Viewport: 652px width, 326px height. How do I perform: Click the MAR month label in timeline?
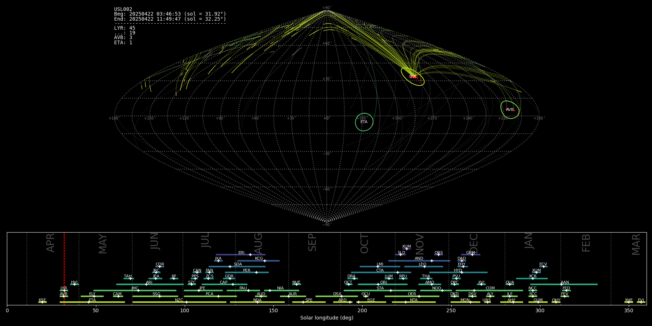(x=636, y=244)
